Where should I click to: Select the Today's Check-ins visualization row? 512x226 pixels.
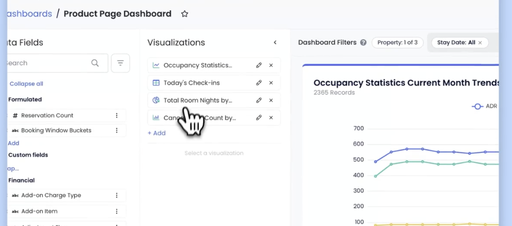pyautogui.click(x=214, y=83)
